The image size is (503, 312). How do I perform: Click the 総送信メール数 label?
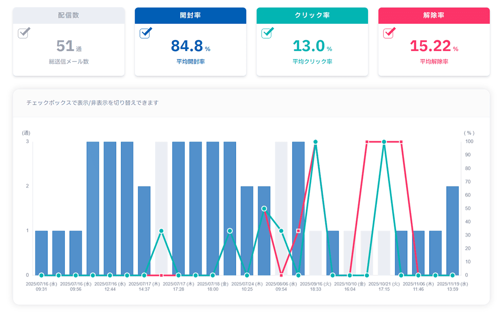tap(69, 62)
